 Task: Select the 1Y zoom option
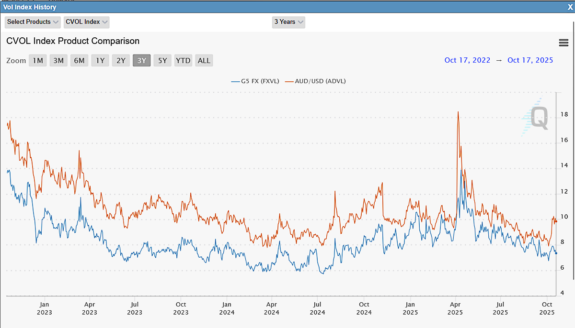pos(100,60)
